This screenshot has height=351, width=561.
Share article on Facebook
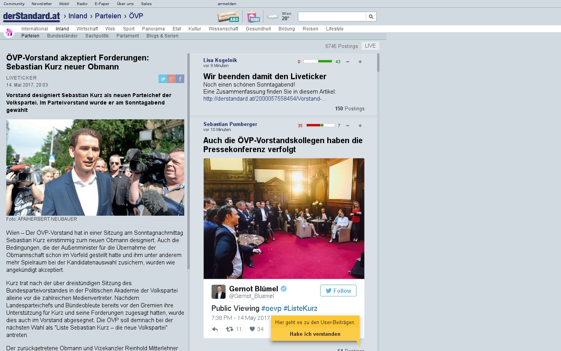(180, 79)
